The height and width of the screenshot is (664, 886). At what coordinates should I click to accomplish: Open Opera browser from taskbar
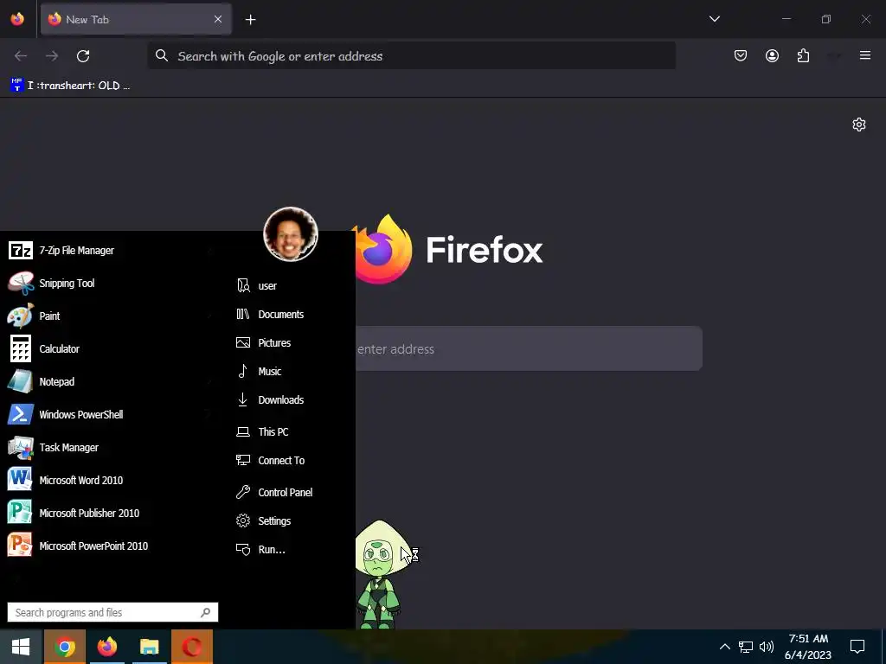tap(191, 647)
